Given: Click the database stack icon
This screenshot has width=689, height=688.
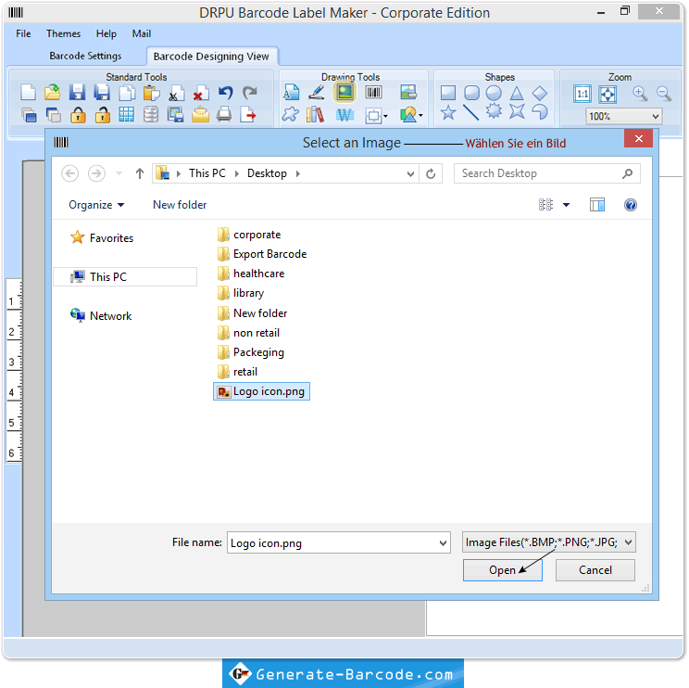Looking at the screenshot, I should point(151,115).
